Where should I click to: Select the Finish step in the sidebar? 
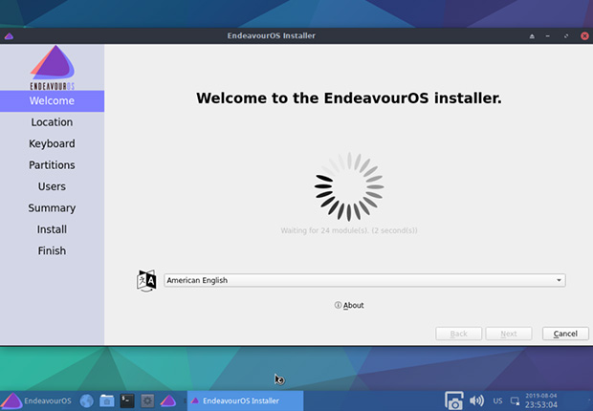(x=53, y=250)
